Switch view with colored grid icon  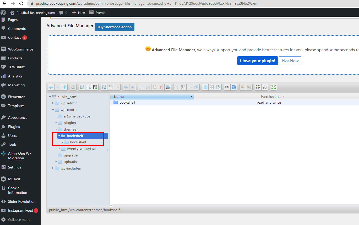click(x=258, y=87)
